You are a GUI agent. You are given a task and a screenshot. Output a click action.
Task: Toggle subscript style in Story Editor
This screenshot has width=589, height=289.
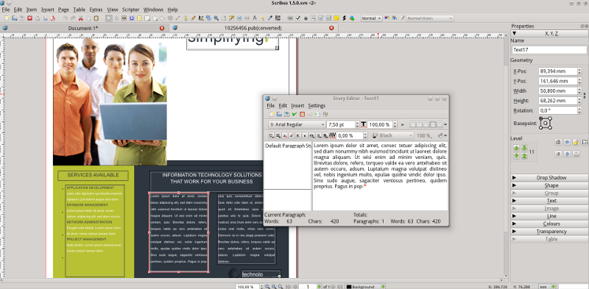pos(285,135)
